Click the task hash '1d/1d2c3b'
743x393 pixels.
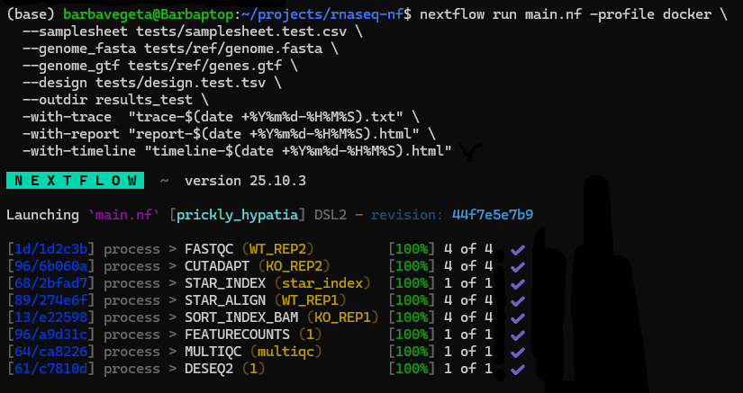(50, 249)
